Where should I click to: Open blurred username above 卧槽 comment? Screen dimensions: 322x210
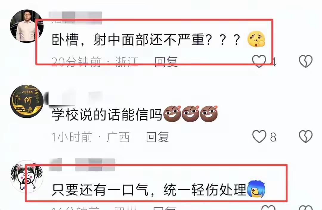(x=75, y=18)
